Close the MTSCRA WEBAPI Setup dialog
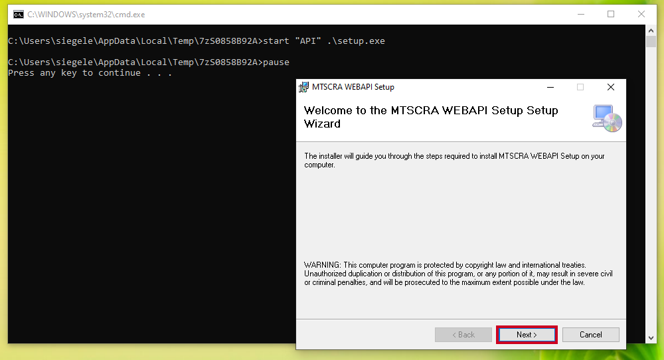 (611, 87)
